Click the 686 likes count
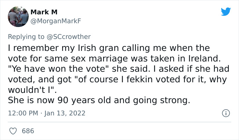The width and height of the screenshot is (239, 140). click(x=28, y=131)
